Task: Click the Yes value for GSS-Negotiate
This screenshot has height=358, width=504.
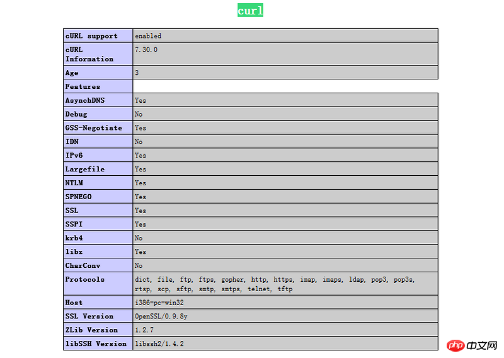Action: 140,128
